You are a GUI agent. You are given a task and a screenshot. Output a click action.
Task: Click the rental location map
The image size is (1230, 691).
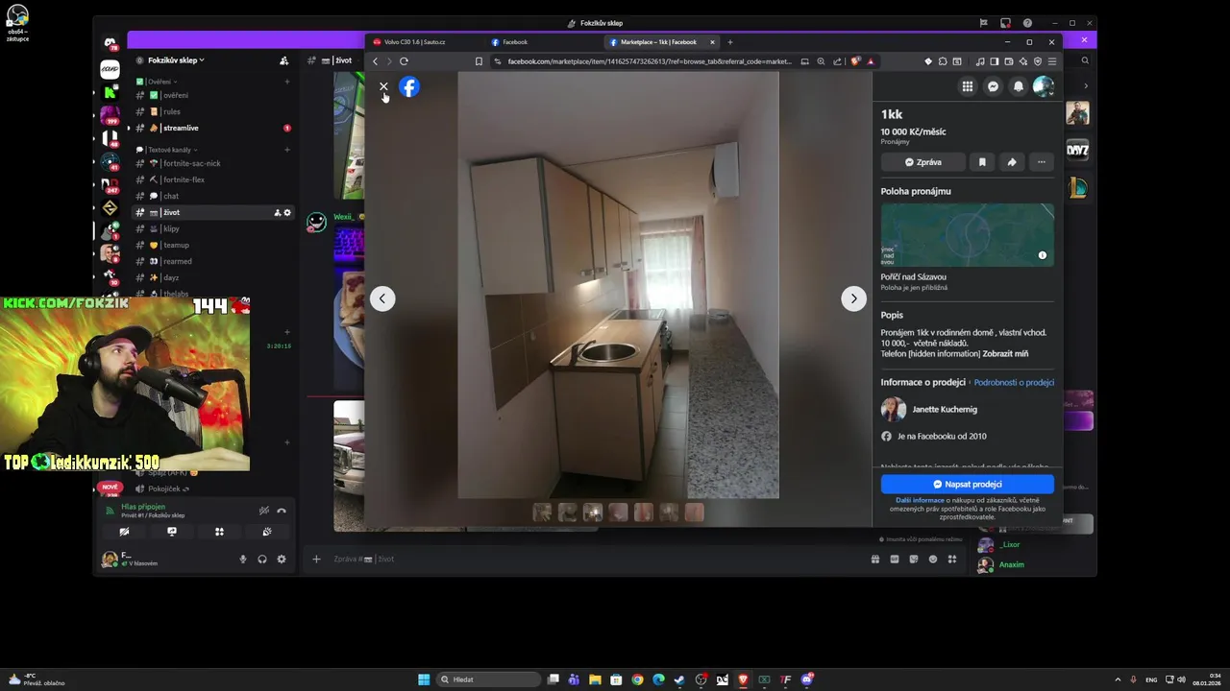[x=967, y=234]
